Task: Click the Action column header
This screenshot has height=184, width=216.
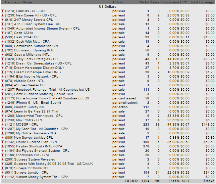Action: [117, 2]
